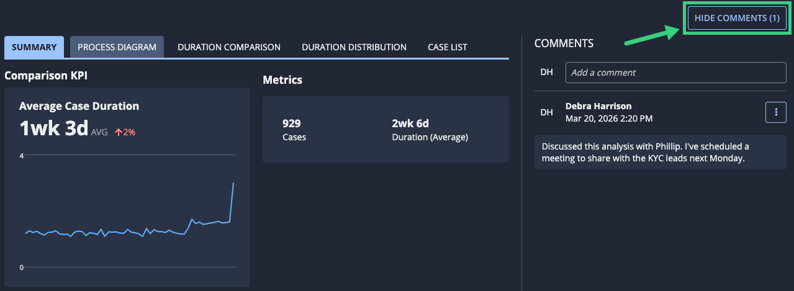Click the 2wk 6d Duration (Average) metric
Screen dimensions: 794x291
point(430,130)
